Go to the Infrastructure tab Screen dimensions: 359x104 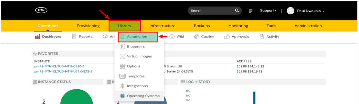point(162,26)
